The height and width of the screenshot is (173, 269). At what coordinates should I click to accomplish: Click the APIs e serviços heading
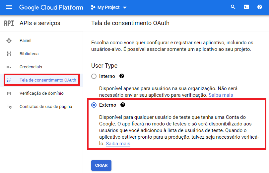coord(40,23)
